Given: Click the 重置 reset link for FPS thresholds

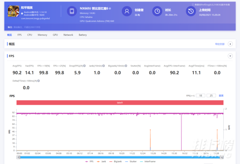Looking at the screenshot, I should tap(221, 96).
